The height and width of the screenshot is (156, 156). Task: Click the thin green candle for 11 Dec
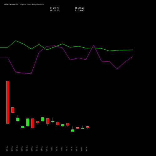point(83,128)
